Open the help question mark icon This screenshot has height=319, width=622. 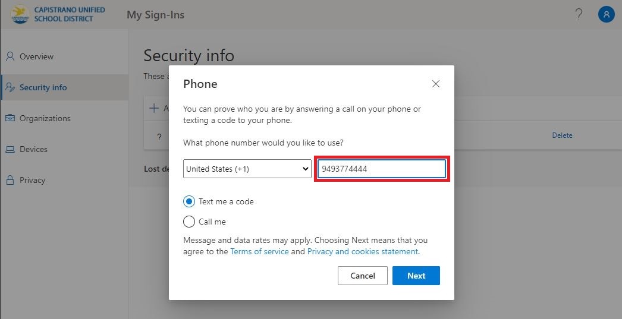click(x=579, y=15)
